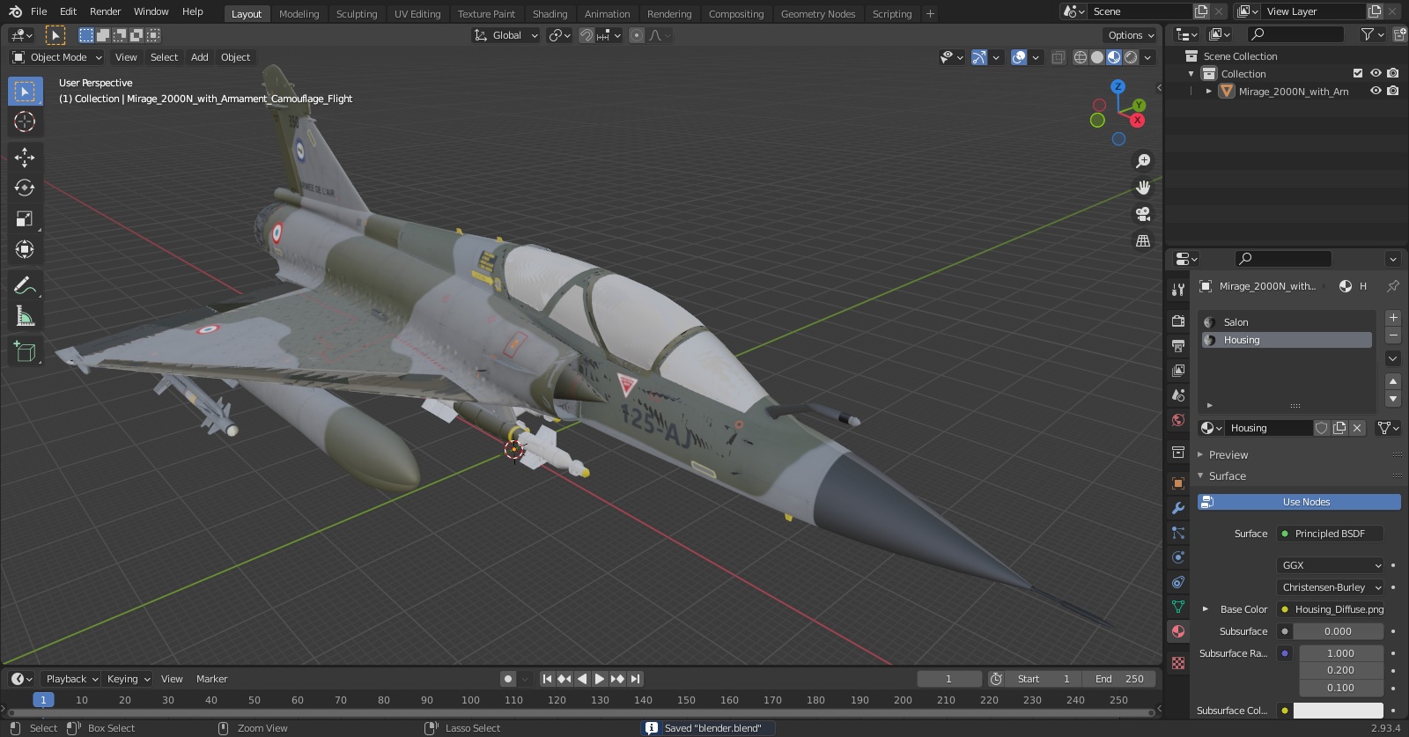Open Texture properties checker tab

point(1178,662)
